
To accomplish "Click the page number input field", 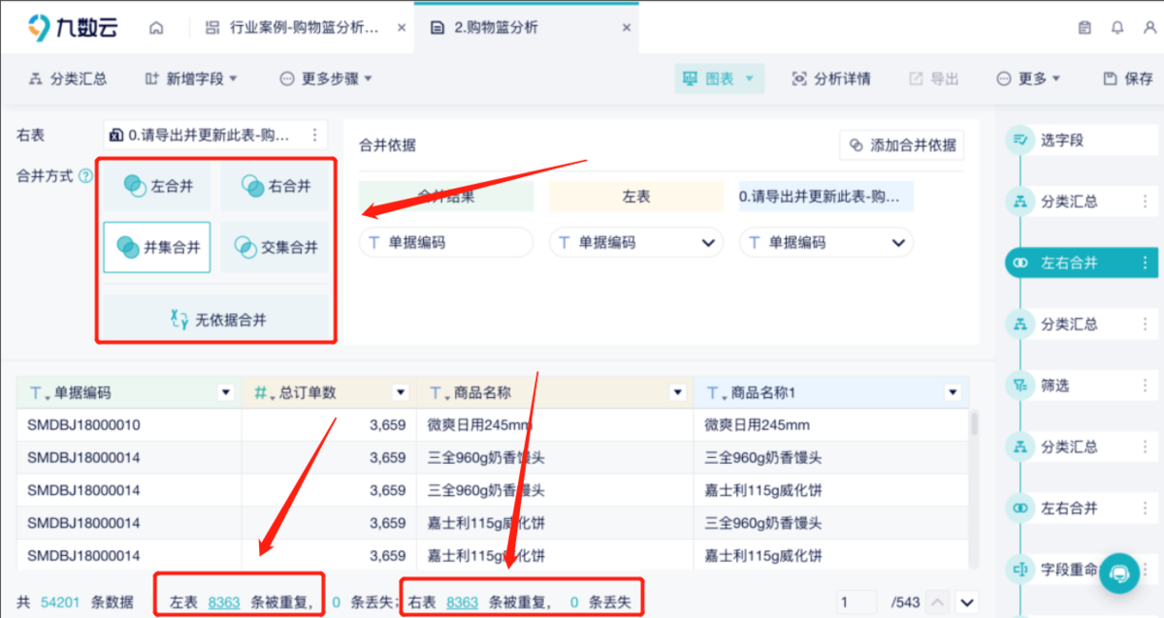I will (857, 603).
